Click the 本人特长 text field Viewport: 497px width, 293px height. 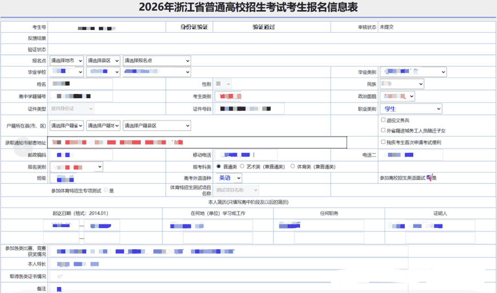pyautogui.click(x=228, y=264)
